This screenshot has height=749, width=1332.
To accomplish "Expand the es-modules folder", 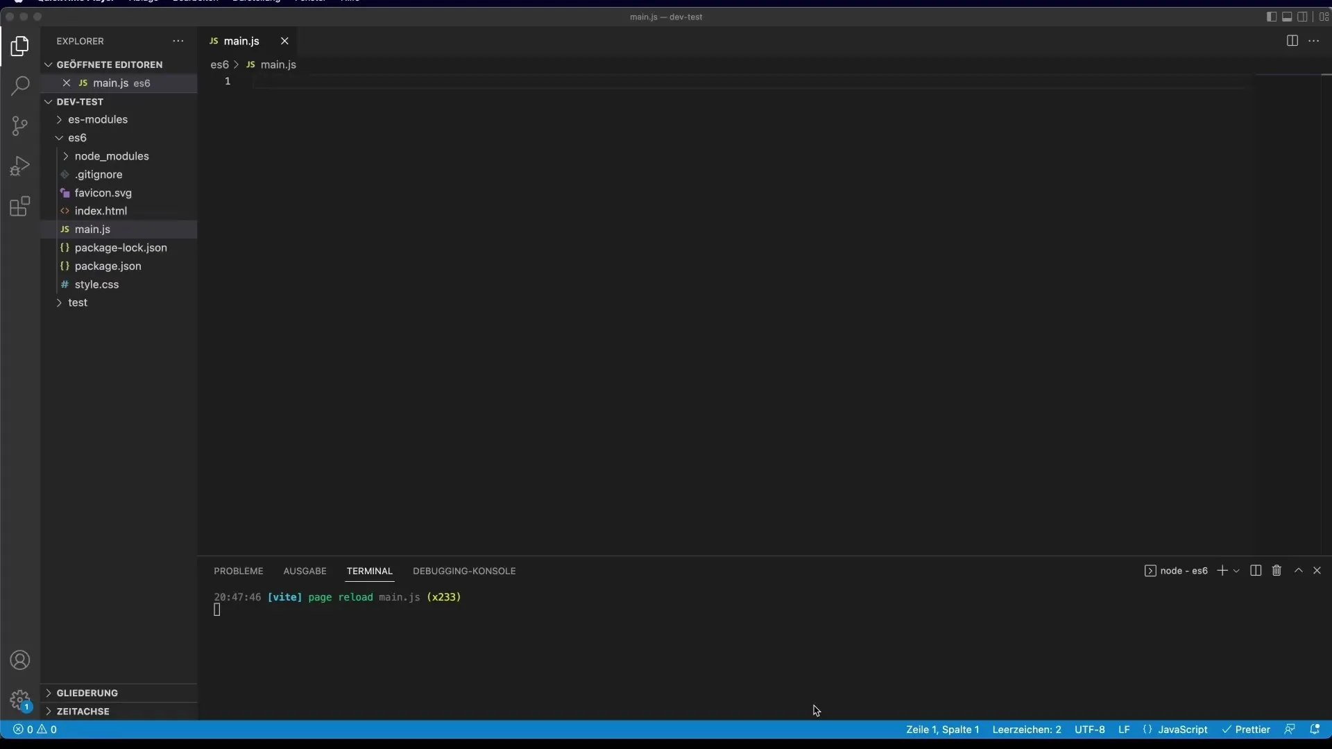I will (x=98, y=119).
